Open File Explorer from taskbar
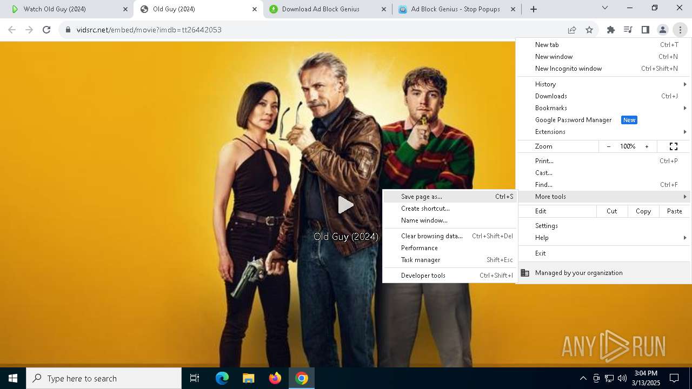Image resolution: width=692 pixels, height=389 pixels. pyautogui.click(x=249, y=378)
